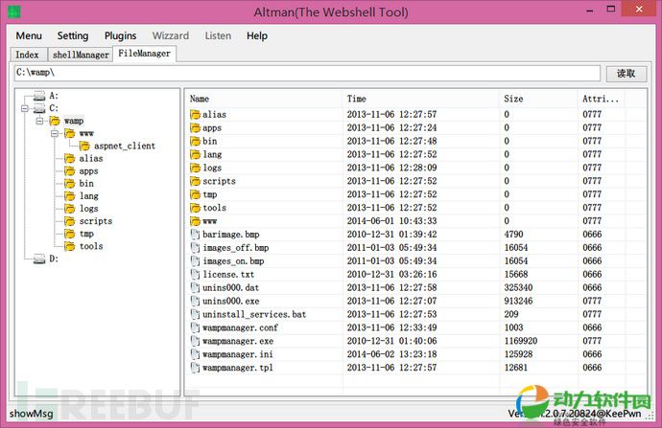Switch to the shellManager tab
The image size is (662, 428).
coord(80,55)
